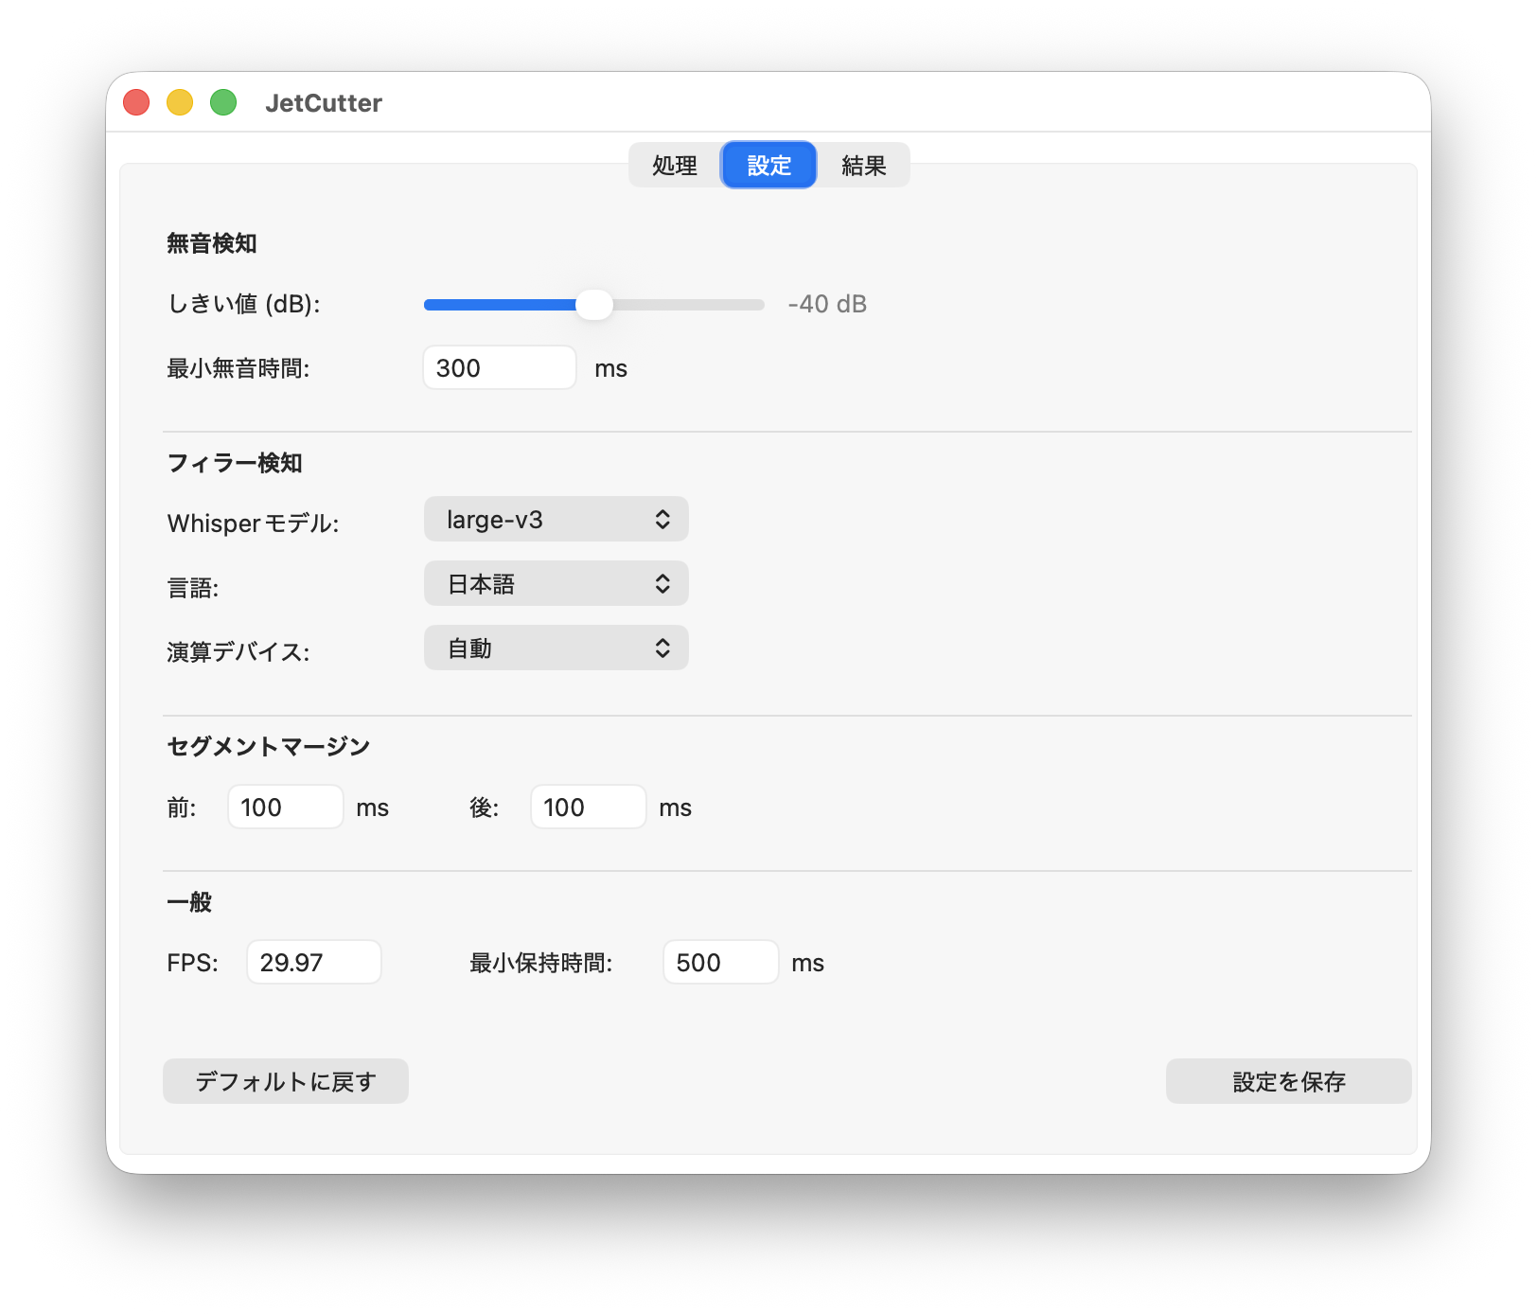The image size is (1537, 1314).
Task: Click the しきい値 (dB) label
Action: click(244, 304)
